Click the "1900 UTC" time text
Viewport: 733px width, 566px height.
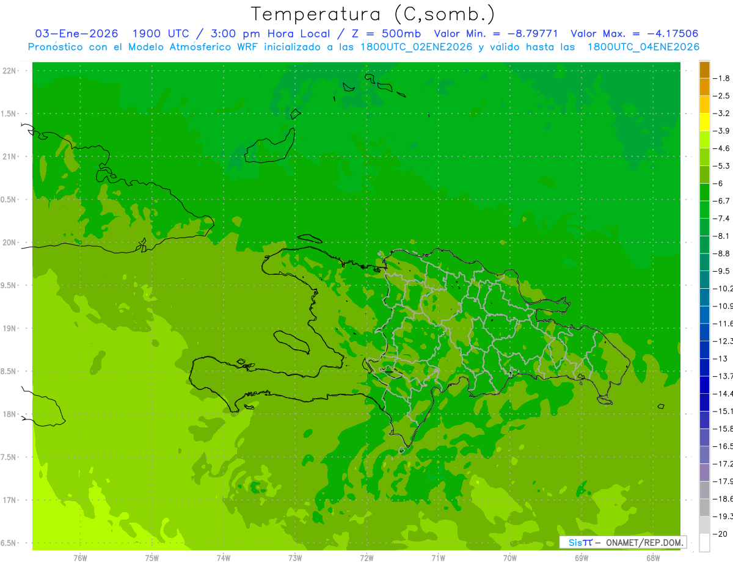coord(161,34)
